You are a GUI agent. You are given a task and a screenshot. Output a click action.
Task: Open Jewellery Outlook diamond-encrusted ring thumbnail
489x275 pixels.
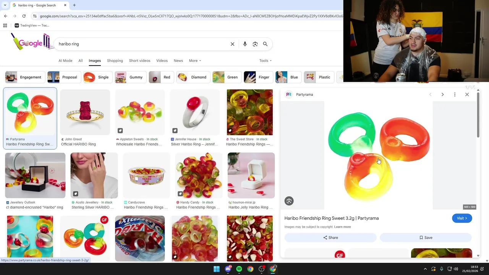pyautogui.click(x=35, y=175)
